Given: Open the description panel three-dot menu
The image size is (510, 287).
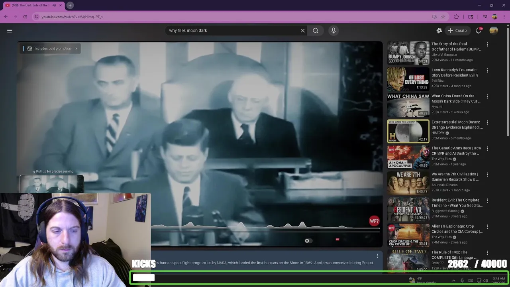Looking at the screenshot, I should pyautogui.click(x=377, y=256).
